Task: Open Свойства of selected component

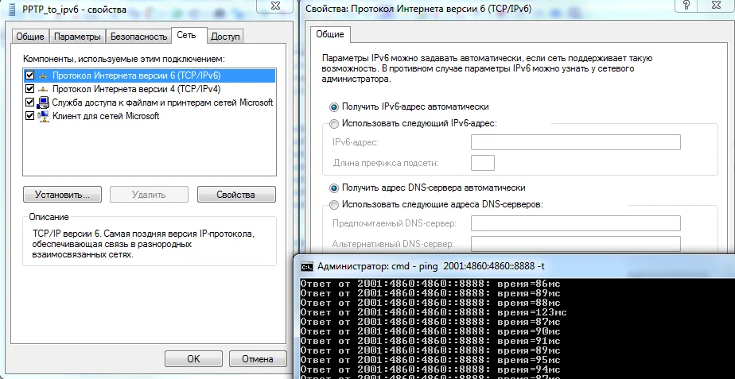Action: (236, 195)
